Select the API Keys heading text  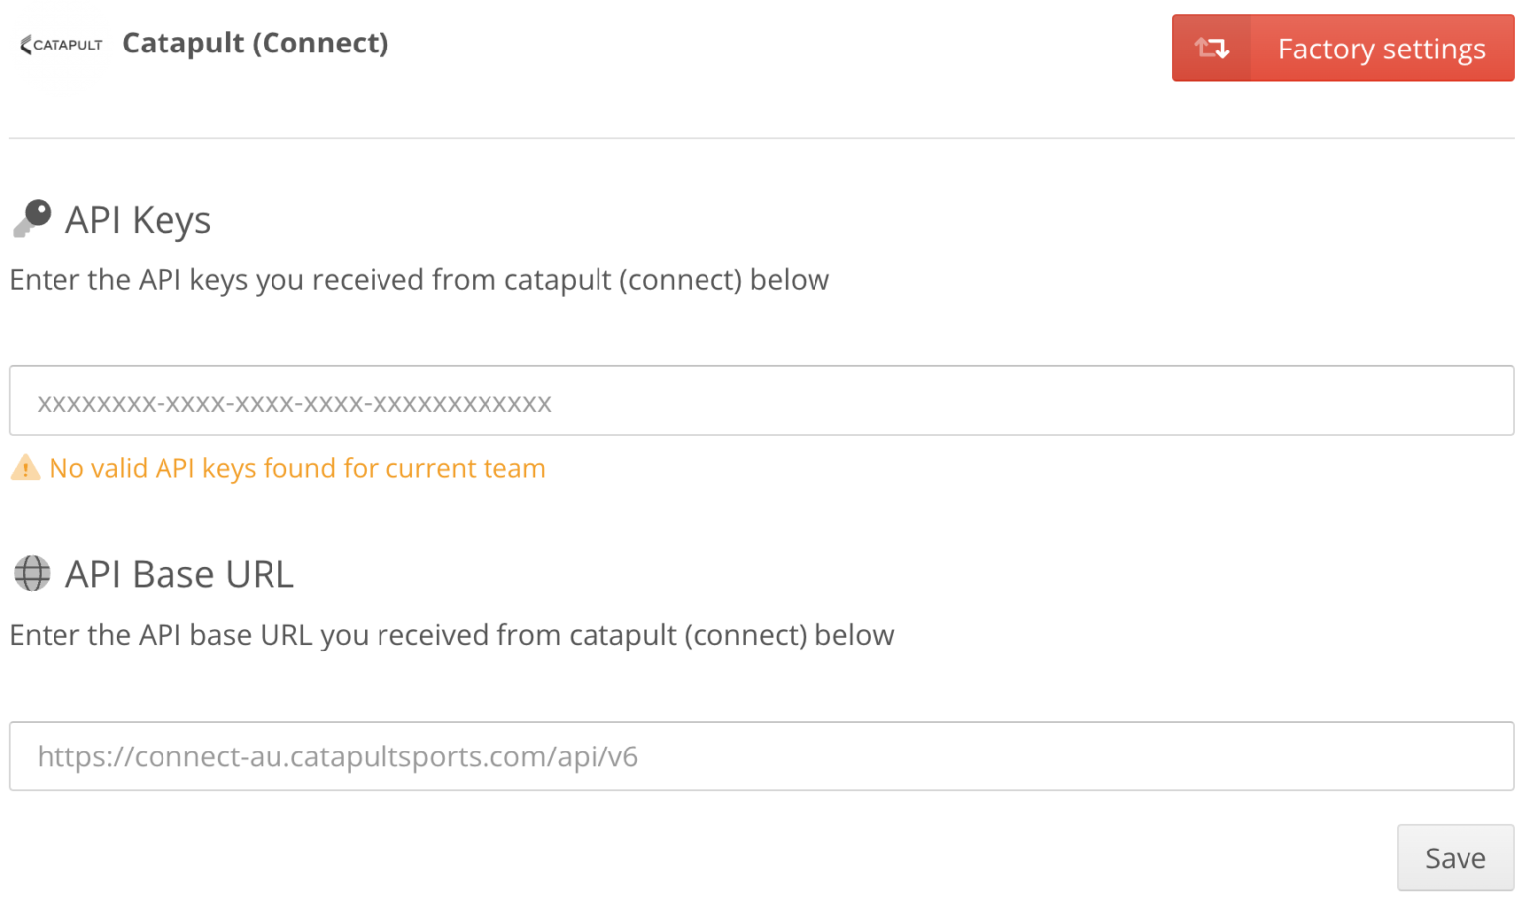point(138,219)
